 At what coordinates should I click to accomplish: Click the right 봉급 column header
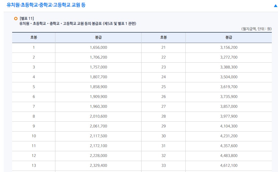pos(229,37)
